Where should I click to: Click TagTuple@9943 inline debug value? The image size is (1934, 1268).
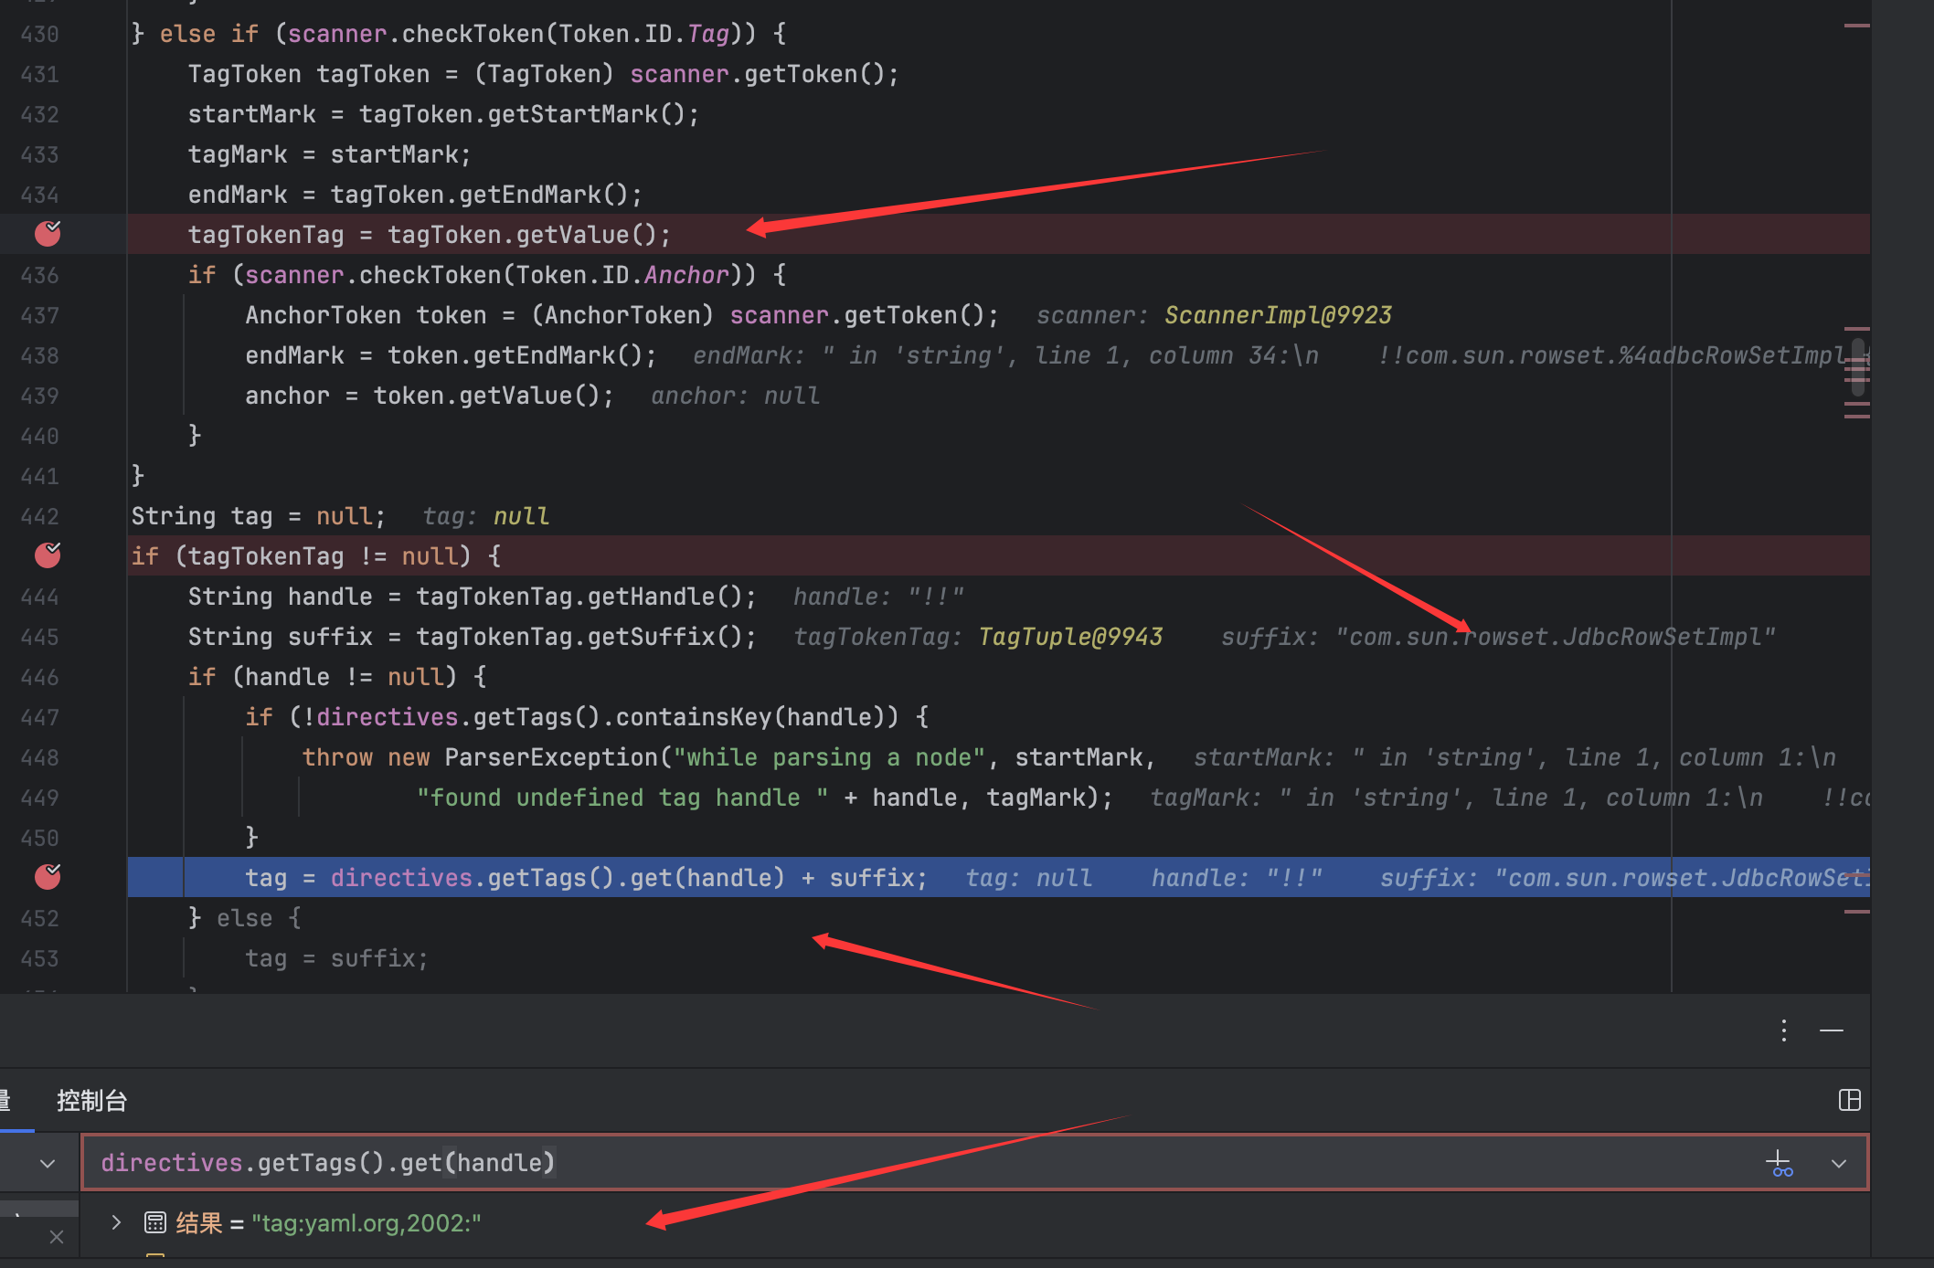(1070, 637)
